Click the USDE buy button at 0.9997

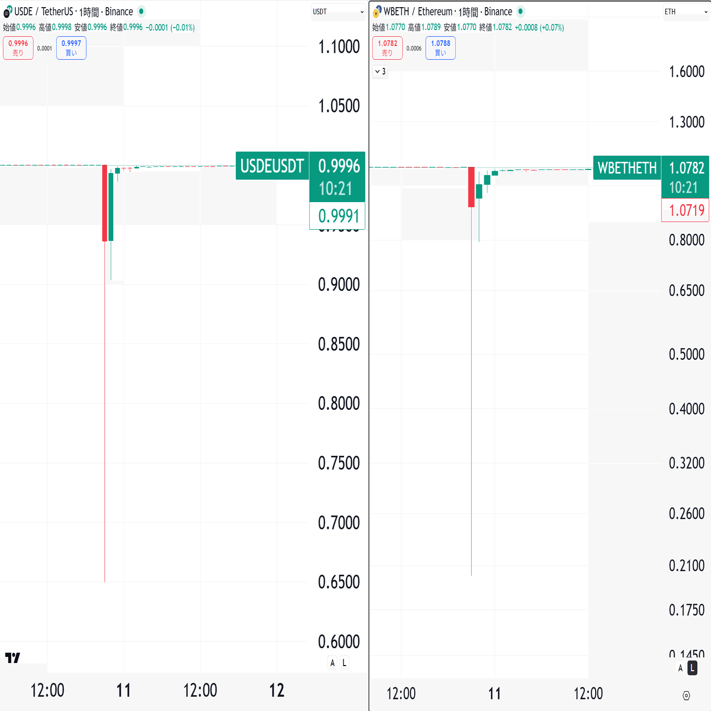click(71, 48)
